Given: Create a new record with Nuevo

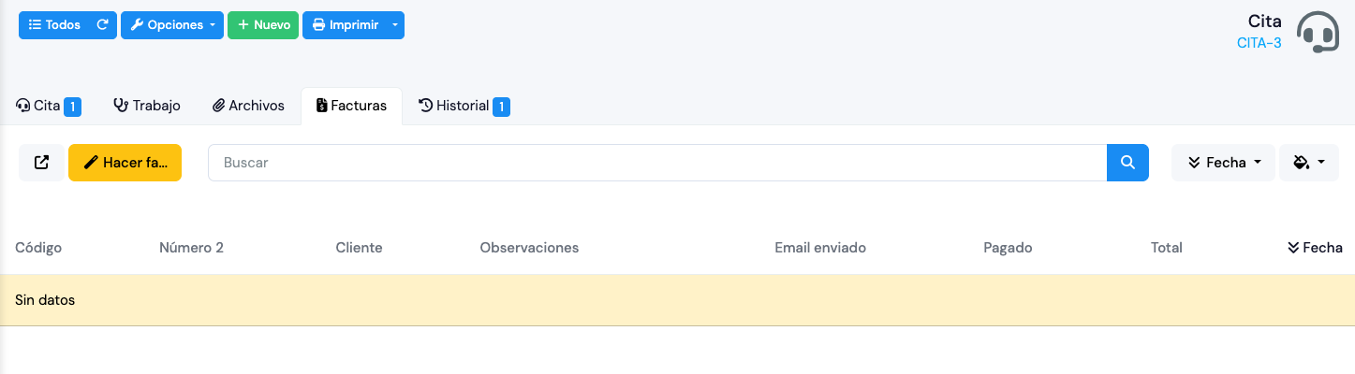Looking at the screenshot, I should [263, 25].
